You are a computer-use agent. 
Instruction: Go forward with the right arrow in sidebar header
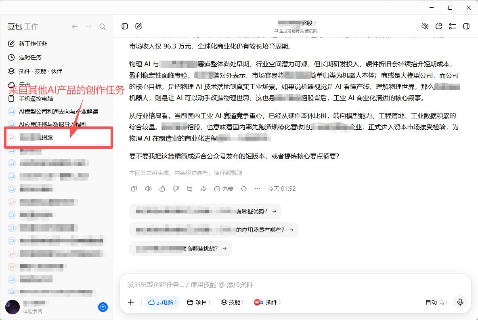click(x=89, y=27)
